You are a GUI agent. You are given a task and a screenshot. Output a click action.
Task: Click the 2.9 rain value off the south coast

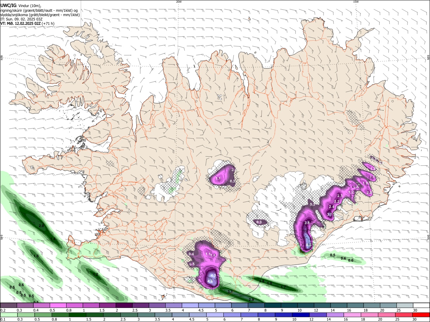pos(251,299)
